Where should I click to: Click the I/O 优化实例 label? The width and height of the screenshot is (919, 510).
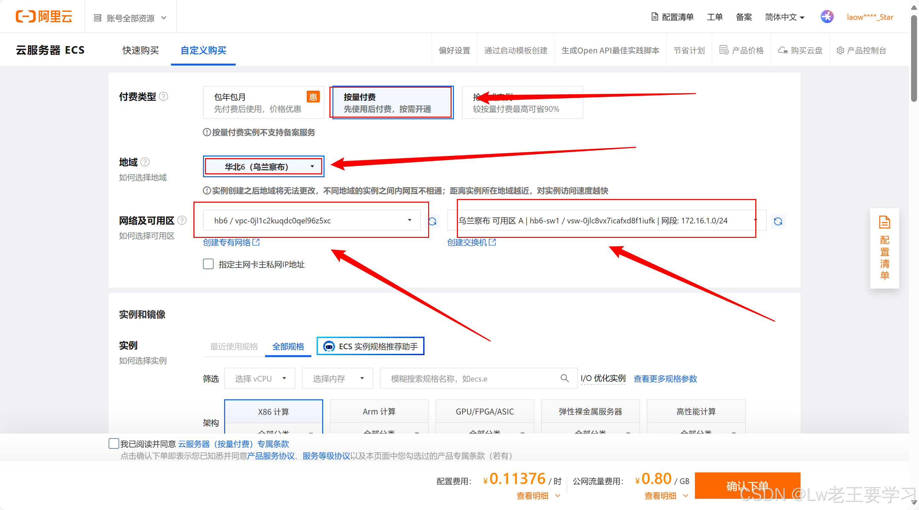pos(603,378)
